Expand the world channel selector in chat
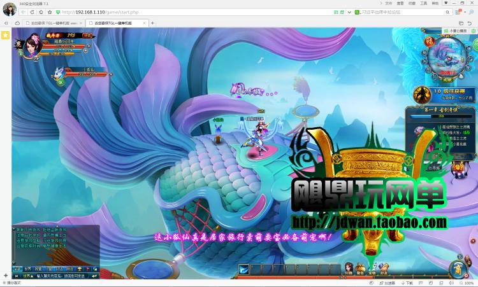Screen dimensions: 478x287 pos(27,276)
